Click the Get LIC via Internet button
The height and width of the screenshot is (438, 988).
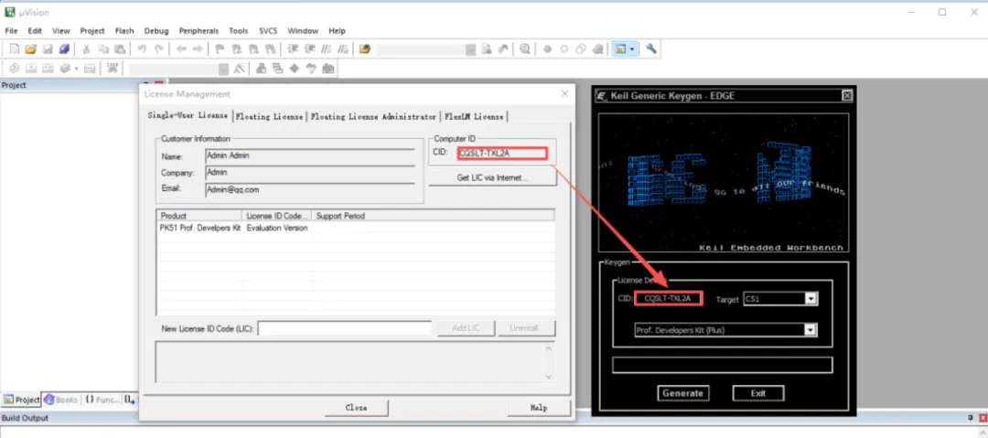coord(492,177)
